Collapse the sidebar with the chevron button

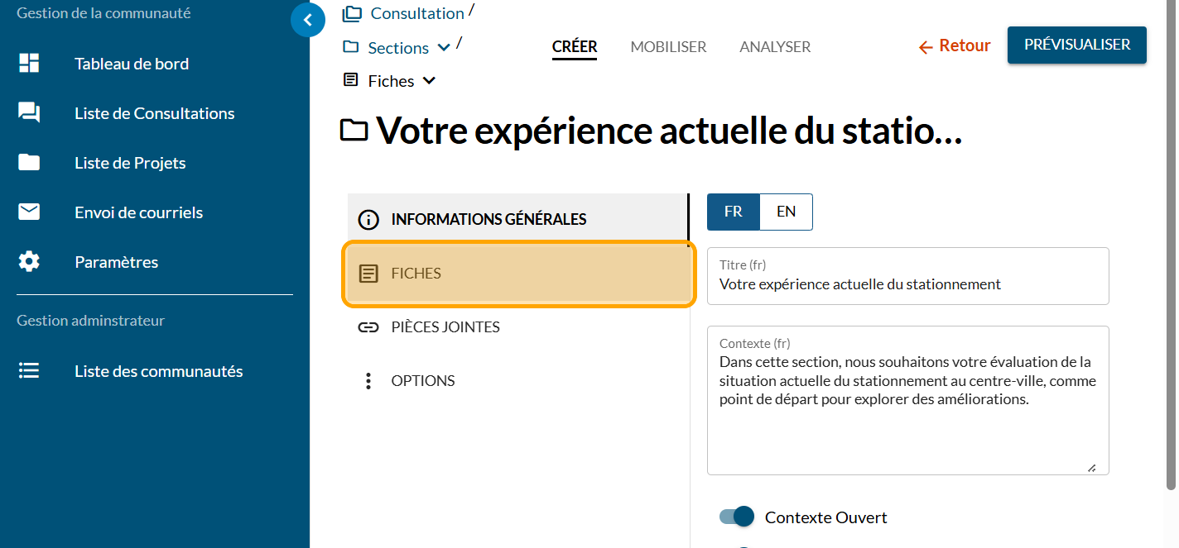pos(308,20)
